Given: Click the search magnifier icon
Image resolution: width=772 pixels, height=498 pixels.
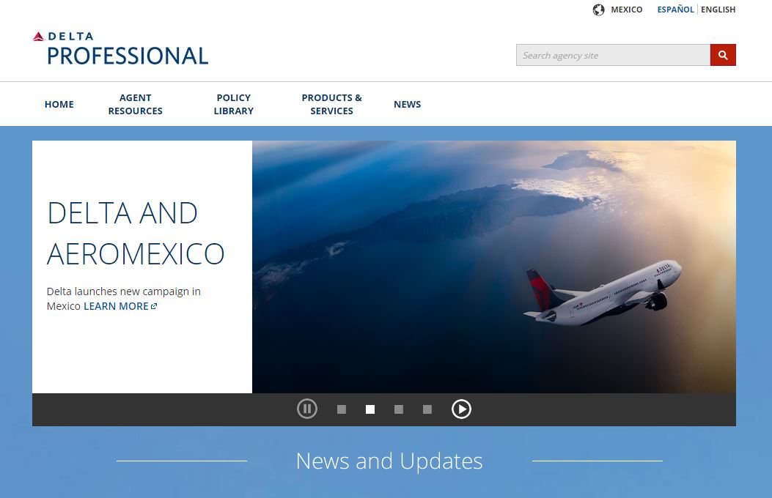Looking at the screenshot, I should click(723, 55).
